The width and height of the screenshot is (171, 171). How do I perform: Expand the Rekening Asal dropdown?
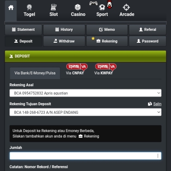point(85,93)
